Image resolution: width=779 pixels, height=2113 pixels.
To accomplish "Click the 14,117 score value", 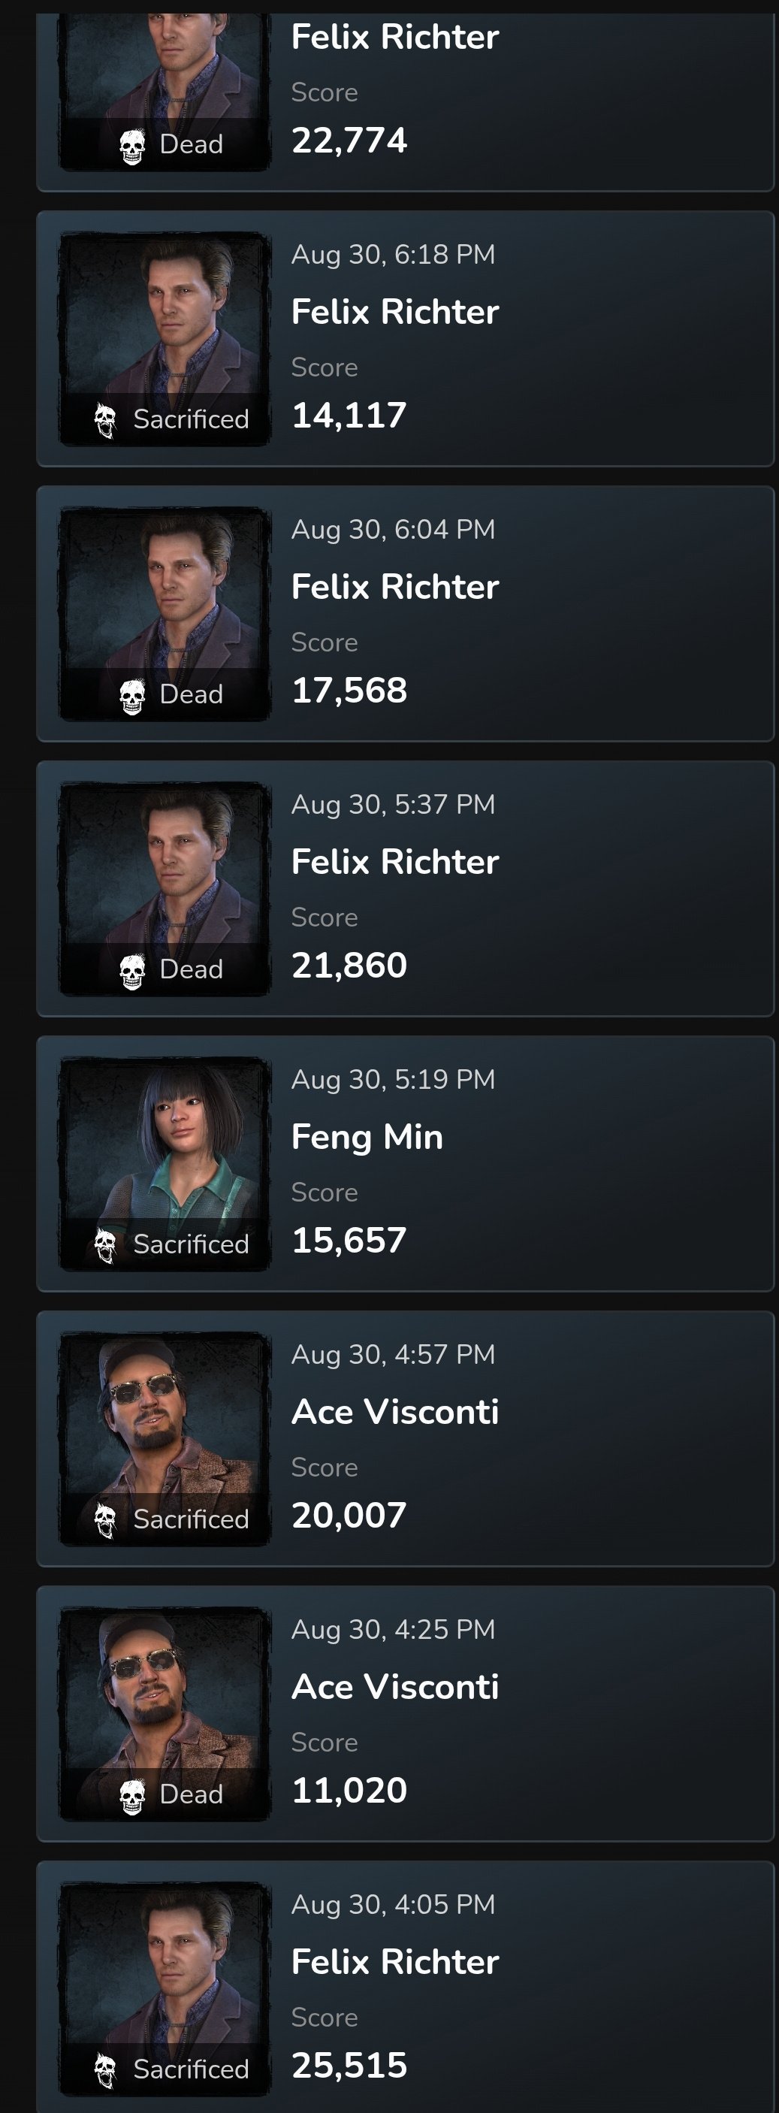I will point(349,415).
